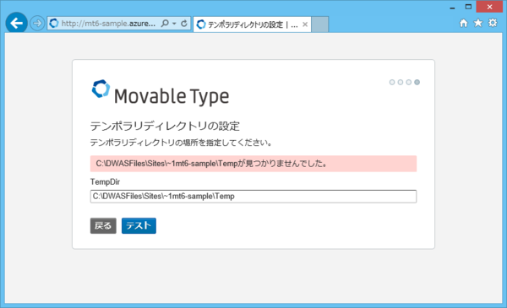507x308 pixels.
Task: Click the second wizard step indicator dot
Action: 401,83
